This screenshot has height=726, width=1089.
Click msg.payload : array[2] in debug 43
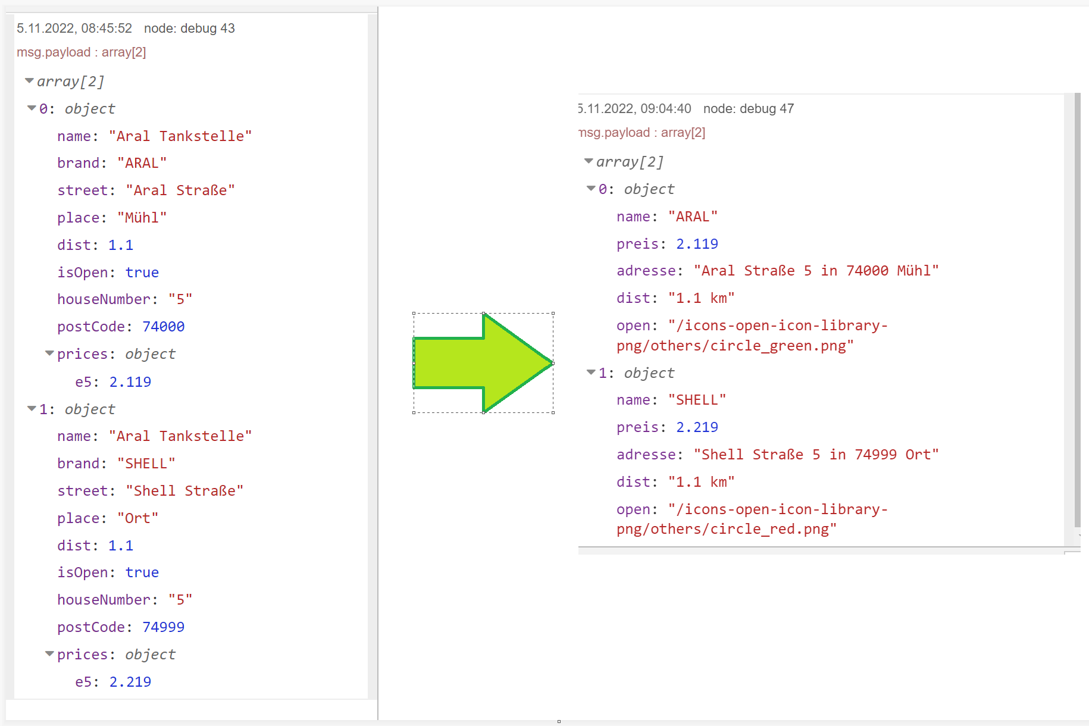pos(82,52)
